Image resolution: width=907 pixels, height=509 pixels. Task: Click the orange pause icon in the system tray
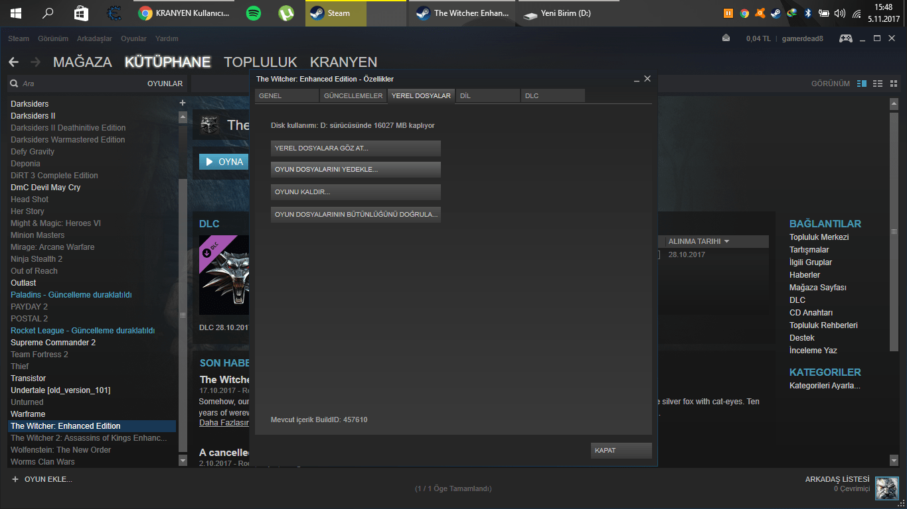pyautogui.click(x=728, y=13)
